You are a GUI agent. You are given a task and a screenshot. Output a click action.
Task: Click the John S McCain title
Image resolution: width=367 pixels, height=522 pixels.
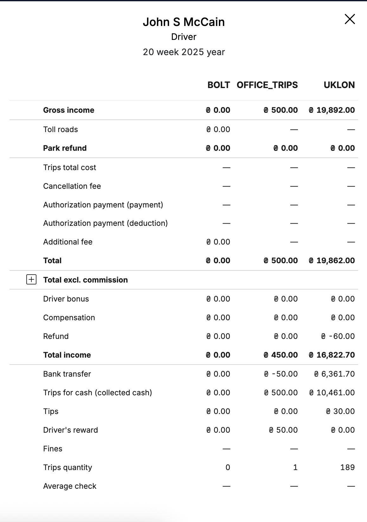coord(184,22)
